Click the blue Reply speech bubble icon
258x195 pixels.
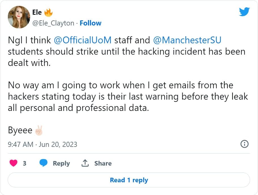43,163
